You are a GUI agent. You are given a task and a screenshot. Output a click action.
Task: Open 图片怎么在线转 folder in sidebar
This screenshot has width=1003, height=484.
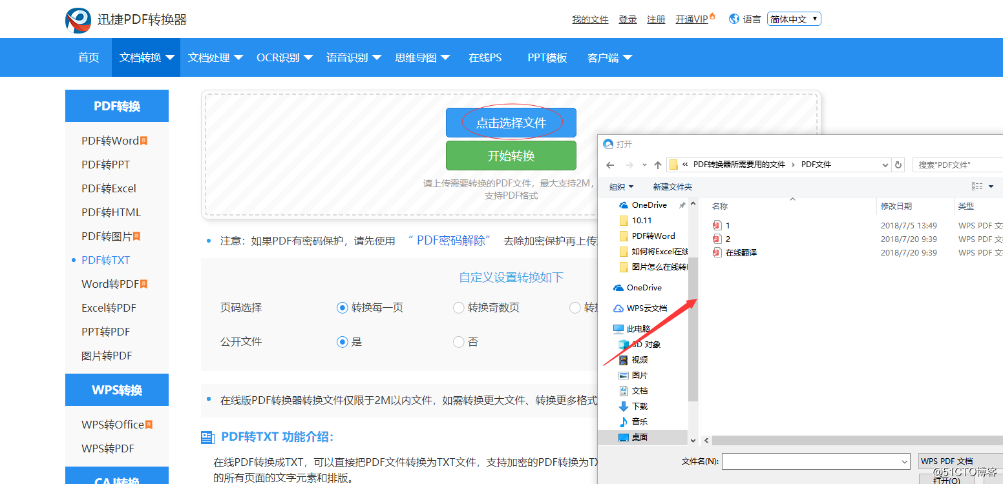pos(653,267)
